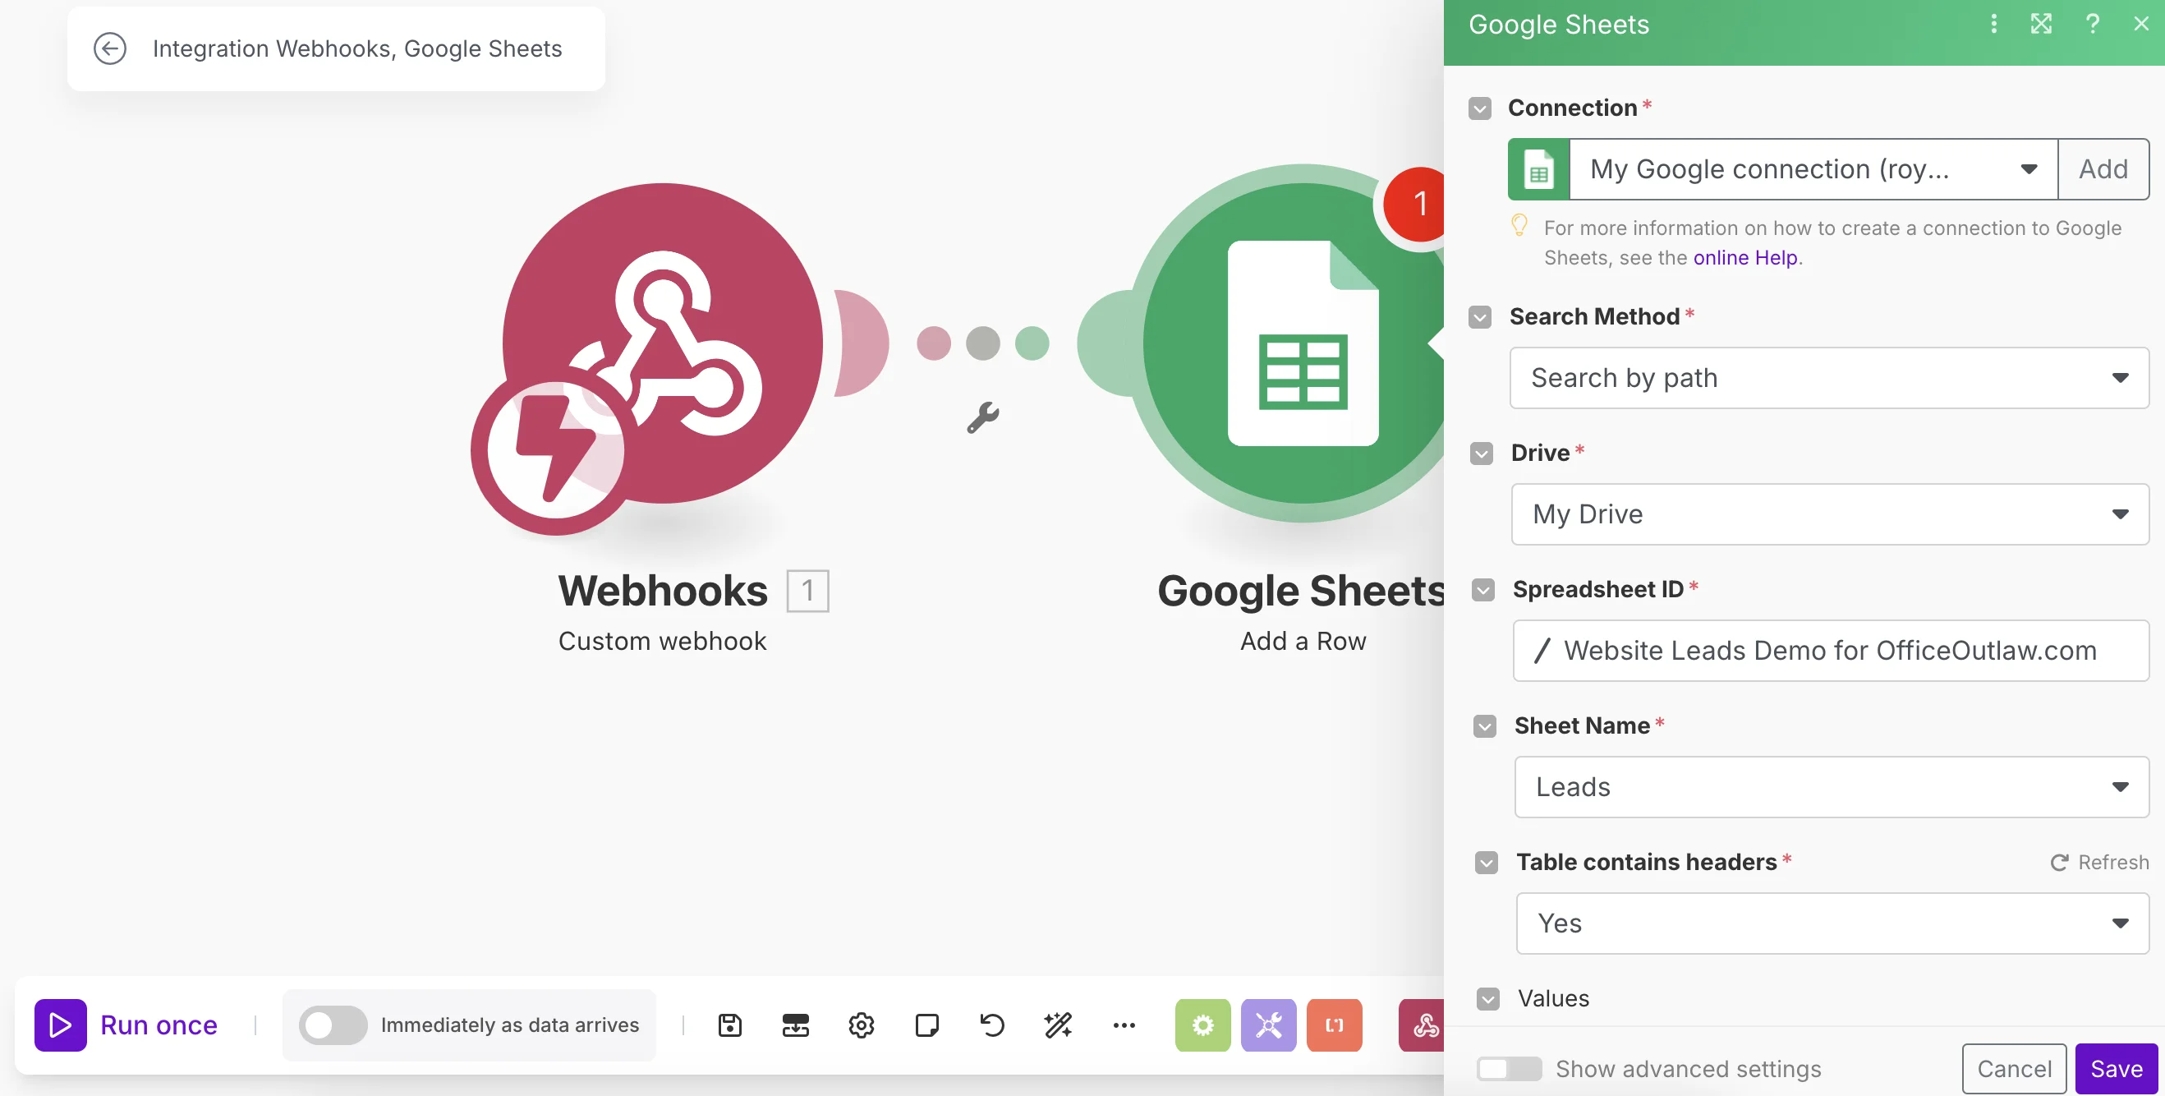
Task: Click the Webhooks module number box
Action: [x=807, y=590]
